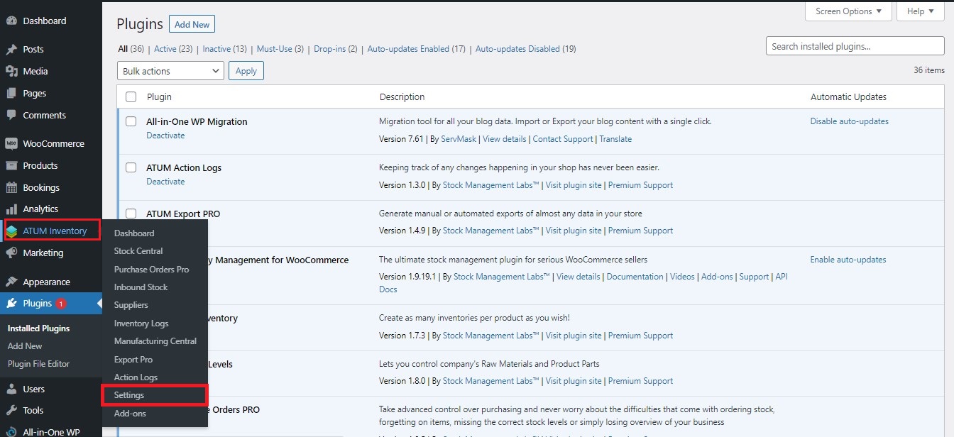Image resolution: width=954 pixels, height=437 pixels.
Task: Click the Analytics bar chart icon
Action: click(11, 209)
